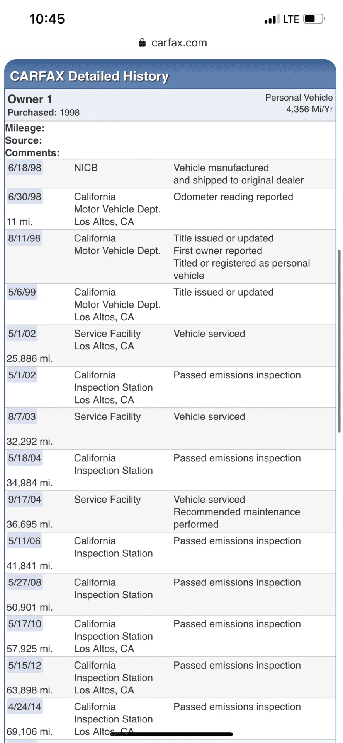Tap the 8/11/98 date badge
Screen dimensions: 343x743
[24, 238]
